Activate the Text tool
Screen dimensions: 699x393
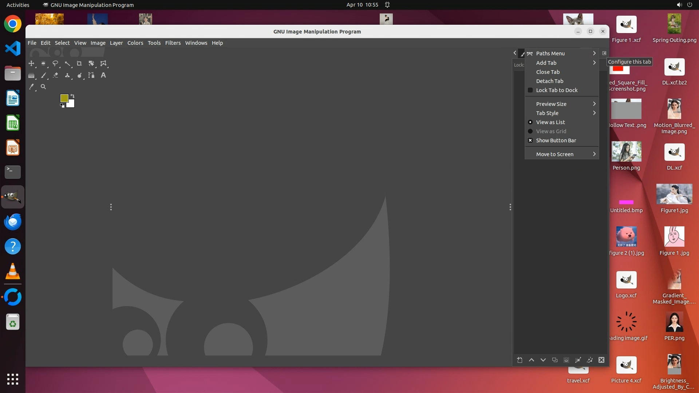pos(103,75)
